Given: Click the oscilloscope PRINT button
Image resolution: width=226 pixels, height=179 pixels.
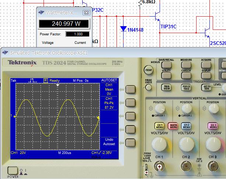Looking at the screenshot, I should (149, 70).
